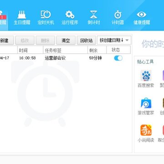This screenshot has width=164, height=164.
Task: Click the 修改 modify button
Action: (x=25, y=40)
